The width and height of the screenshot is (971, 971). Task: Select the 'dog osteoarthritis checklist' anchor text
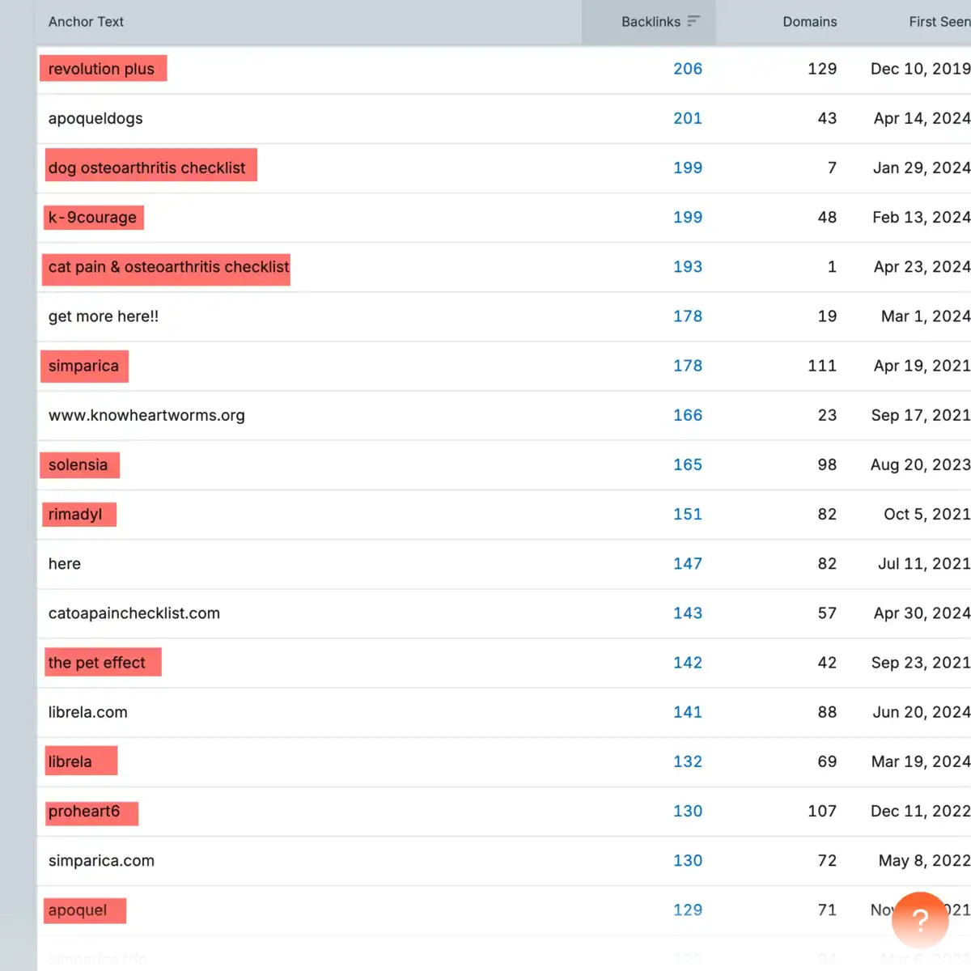point(146,167)
